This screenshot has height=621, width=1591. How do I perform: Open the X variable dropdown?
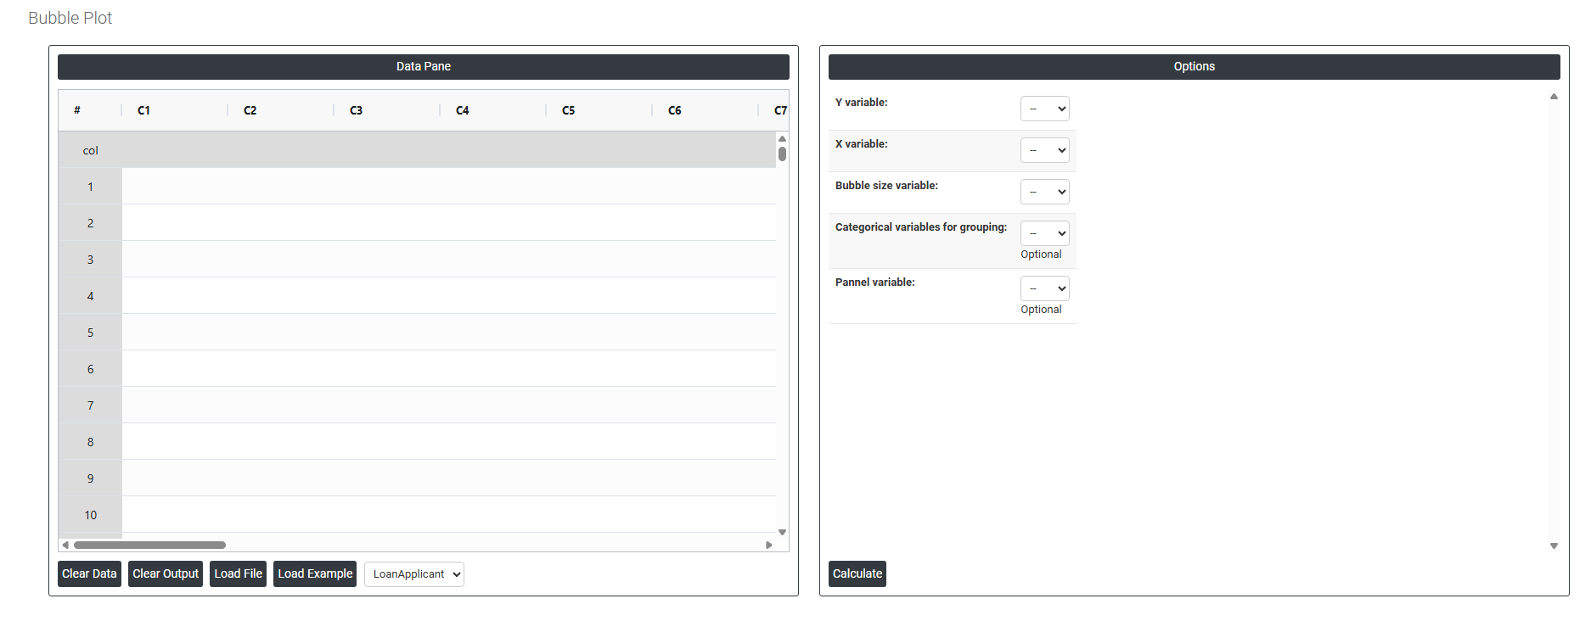[x=1044, y=150]
